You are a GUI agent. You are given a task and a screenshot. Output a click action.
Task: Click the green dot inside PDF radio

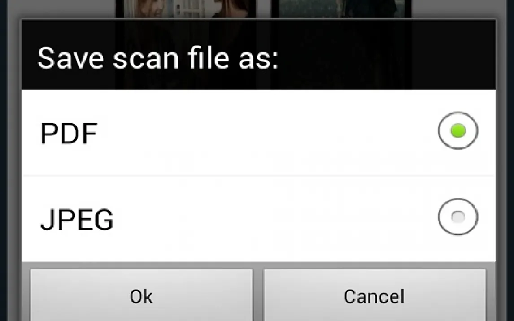point(458,131)
